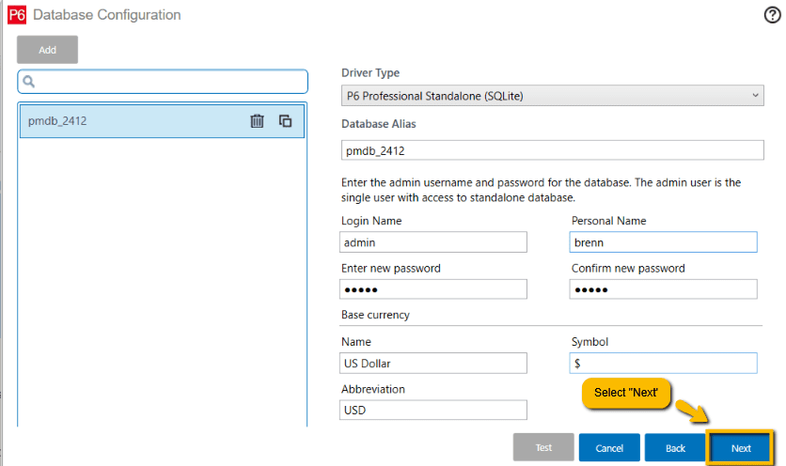Copy the pmdb_2412 database entry

click(x=286, y=121)
